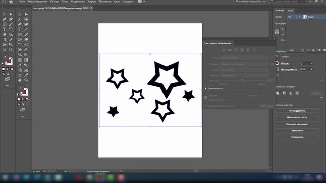This screenshot has width=326, height=183.
Task: Open the Эффект menu
Action: [x=92, y=2]
